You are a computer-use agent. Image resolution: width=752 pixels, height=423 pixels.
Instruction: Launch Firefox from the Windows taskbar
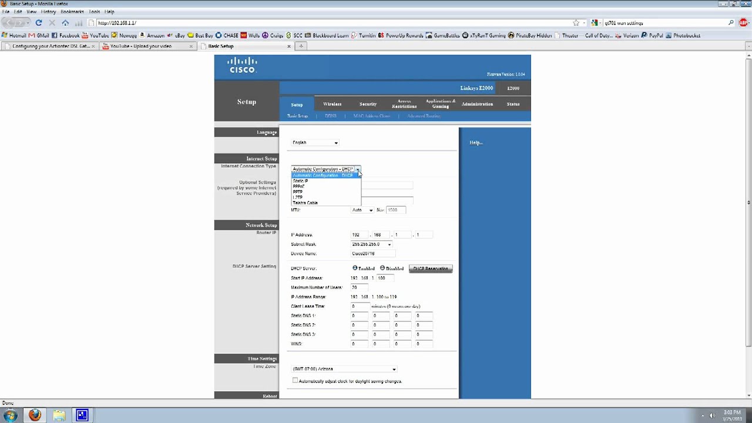(x=35, y=415)
